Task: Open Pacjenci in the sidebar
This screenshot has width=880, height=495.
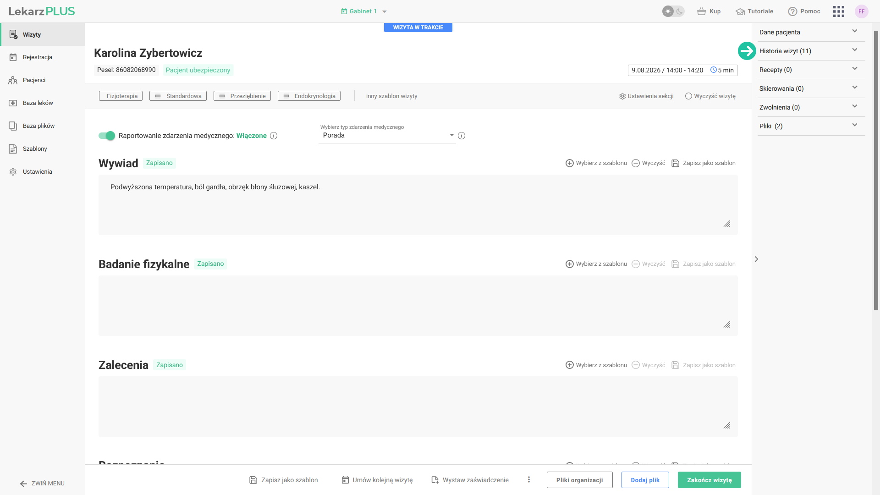Action: [x=42, y=80]
